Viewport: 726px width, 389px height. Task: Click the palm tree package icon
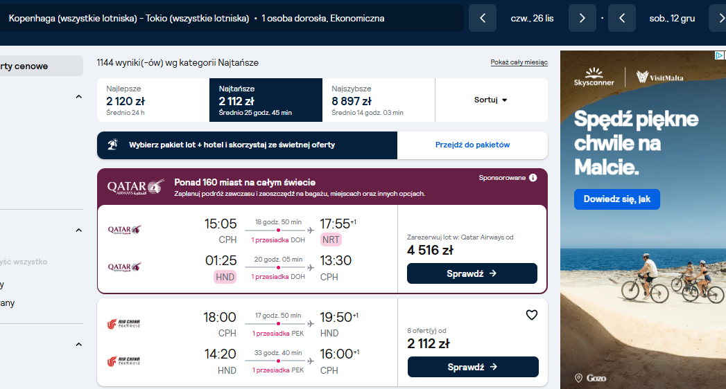(x=112, y=145)
